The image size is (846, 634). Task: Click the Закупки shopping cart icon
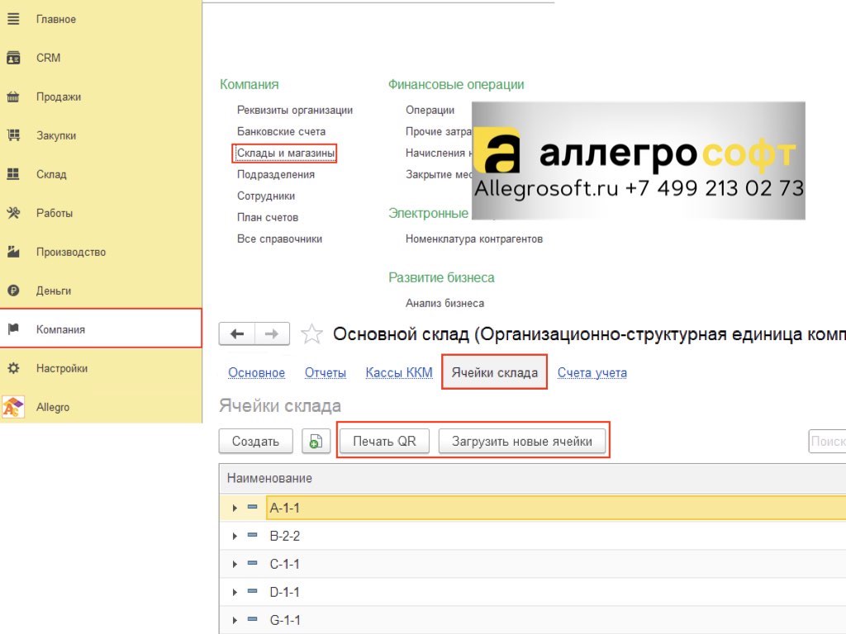[13, 135]
